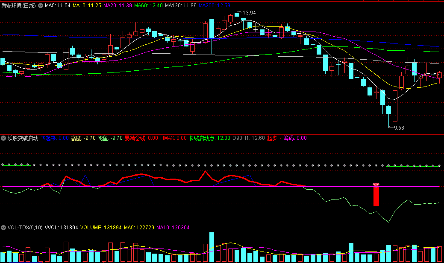Image resolution: width=444 pixels, height=263 pixels.
Task: Click the MA250: 12.59 label
Action: point(215,6)
